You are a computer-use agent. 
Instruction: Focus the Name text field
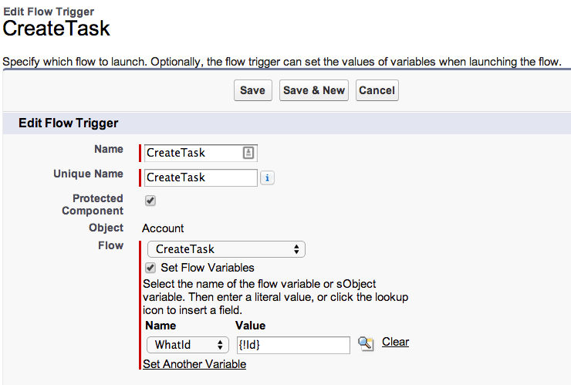[x=193, y=153]
